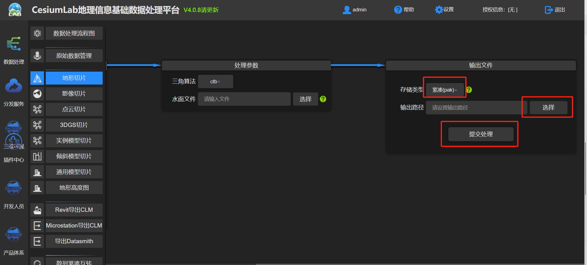Click the icon beside 原始数据管理
The height and width of the screenshot is (265, 587).
point(37,56)
